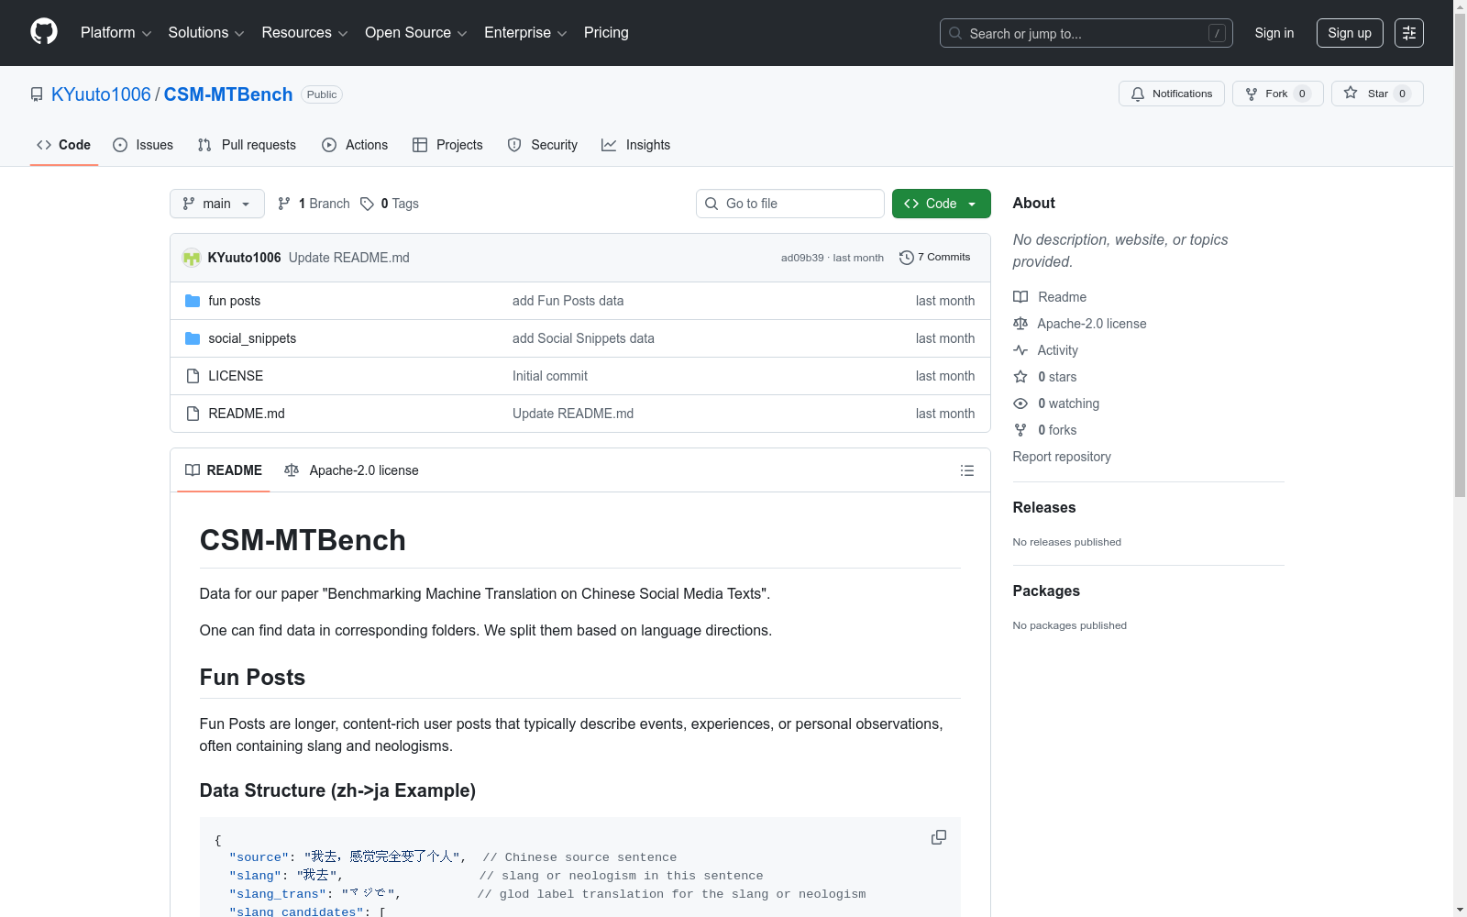Select the Apache-2.0 license tab

coord(351,470)
